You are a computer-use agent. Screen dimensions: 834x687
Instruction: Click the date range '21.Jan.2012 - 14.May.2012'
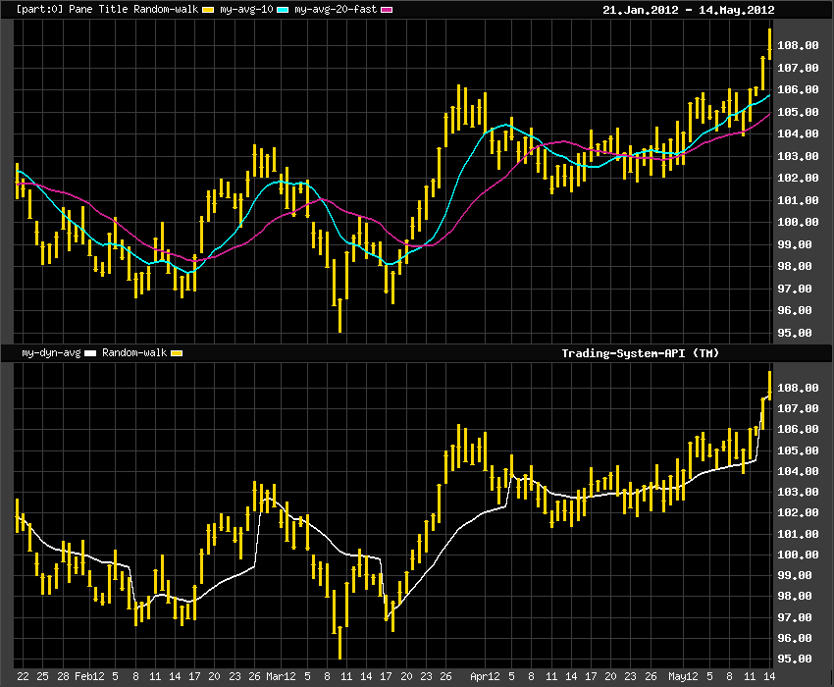point(688,10)
